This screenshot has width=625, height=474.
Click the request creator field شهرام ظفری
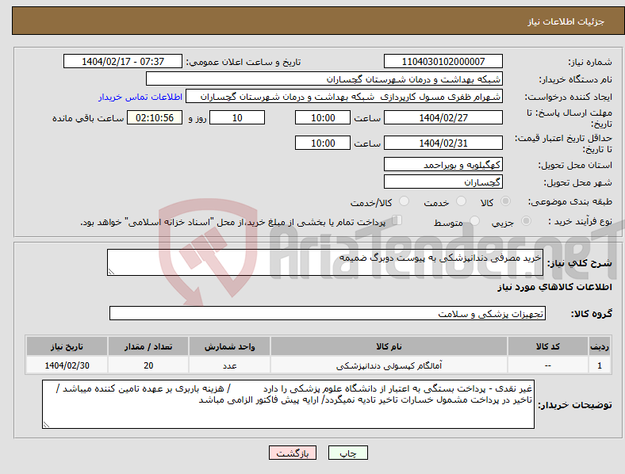pos(344,97)
